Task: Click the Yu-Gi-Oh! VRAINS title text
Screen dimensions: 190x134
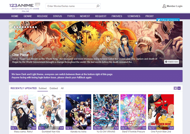Action: [106, 132]
